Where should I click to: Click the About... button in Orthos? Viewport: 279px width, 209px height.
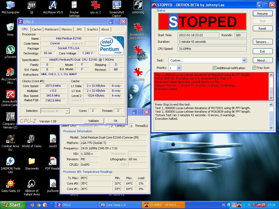click(262, 60)
